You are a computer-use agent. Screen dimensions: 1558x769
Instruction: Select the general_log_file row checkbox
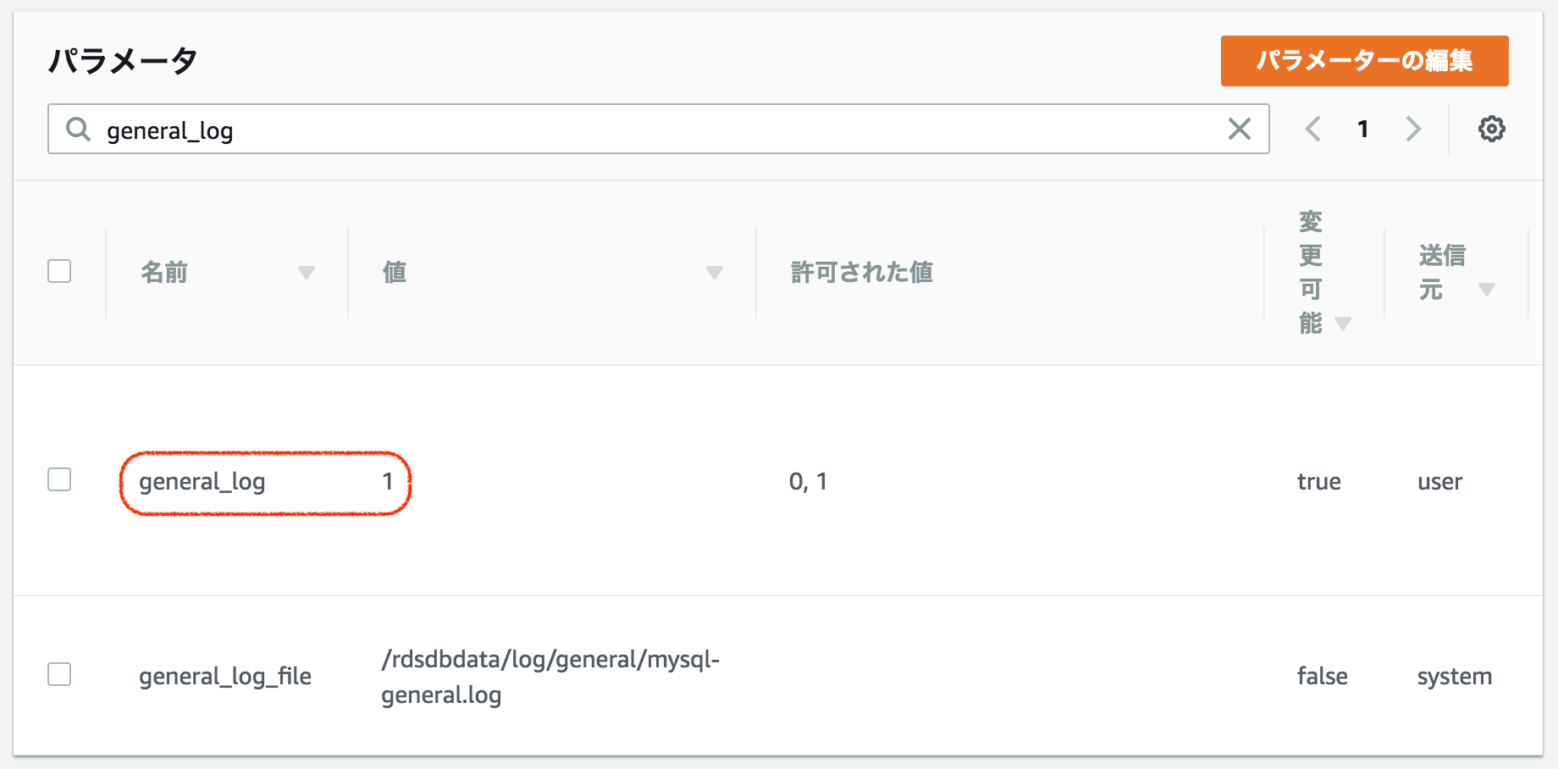tap(59, 674)
